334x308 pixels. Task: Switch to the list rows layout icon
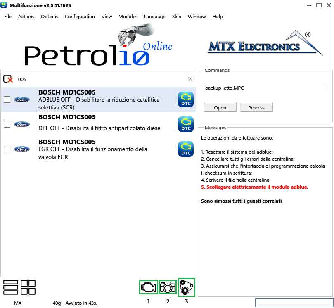tap(11, 287)
